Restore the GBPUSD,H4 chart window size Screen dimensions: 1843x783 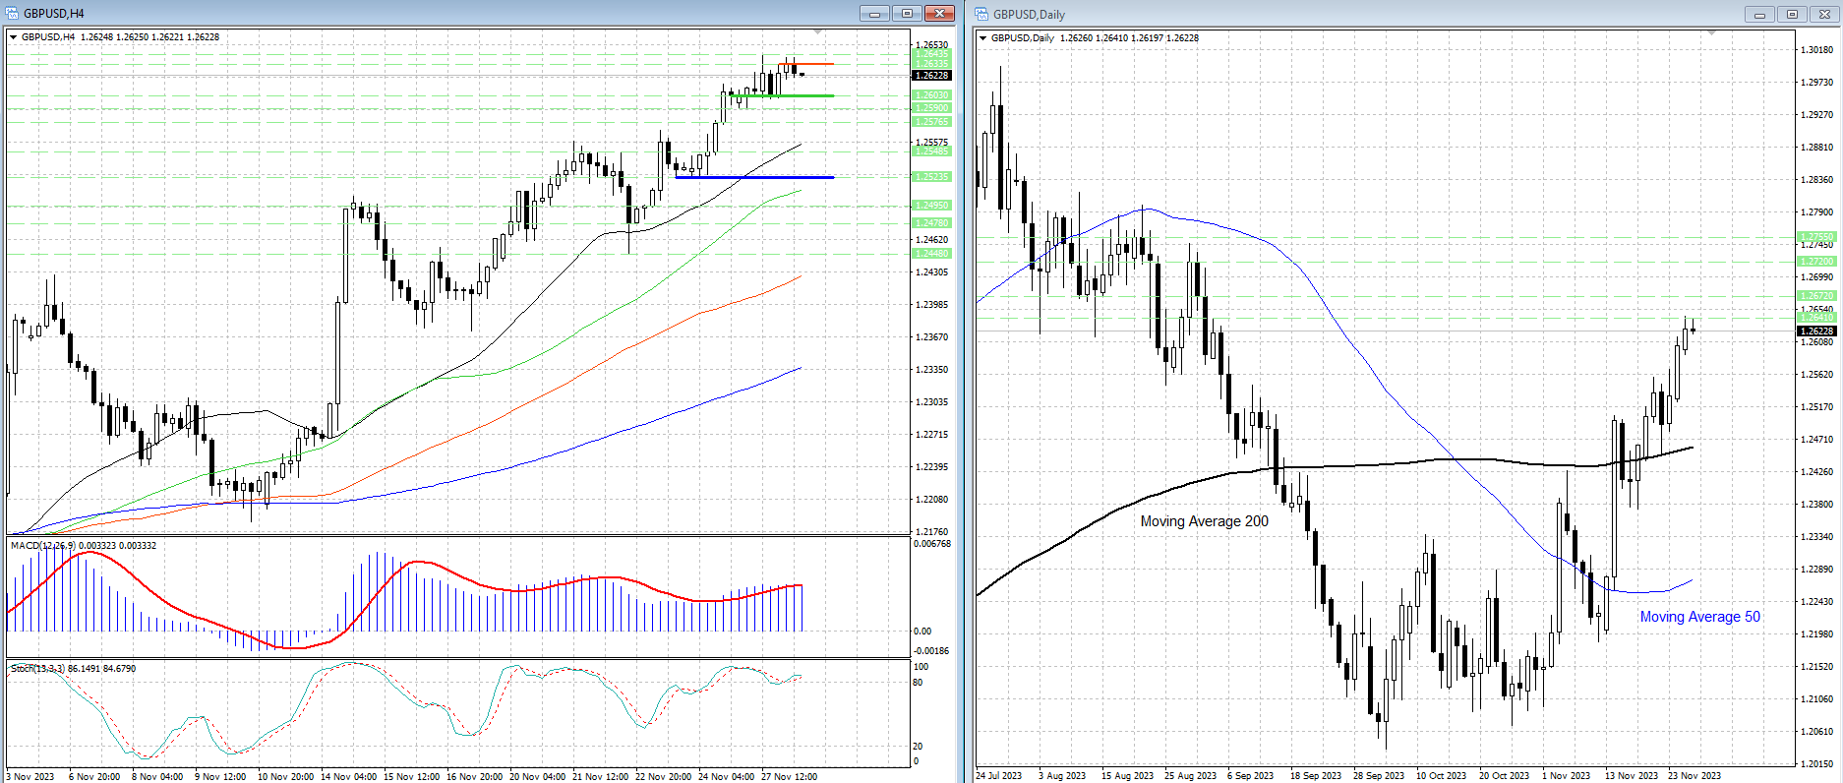[907, 13]
